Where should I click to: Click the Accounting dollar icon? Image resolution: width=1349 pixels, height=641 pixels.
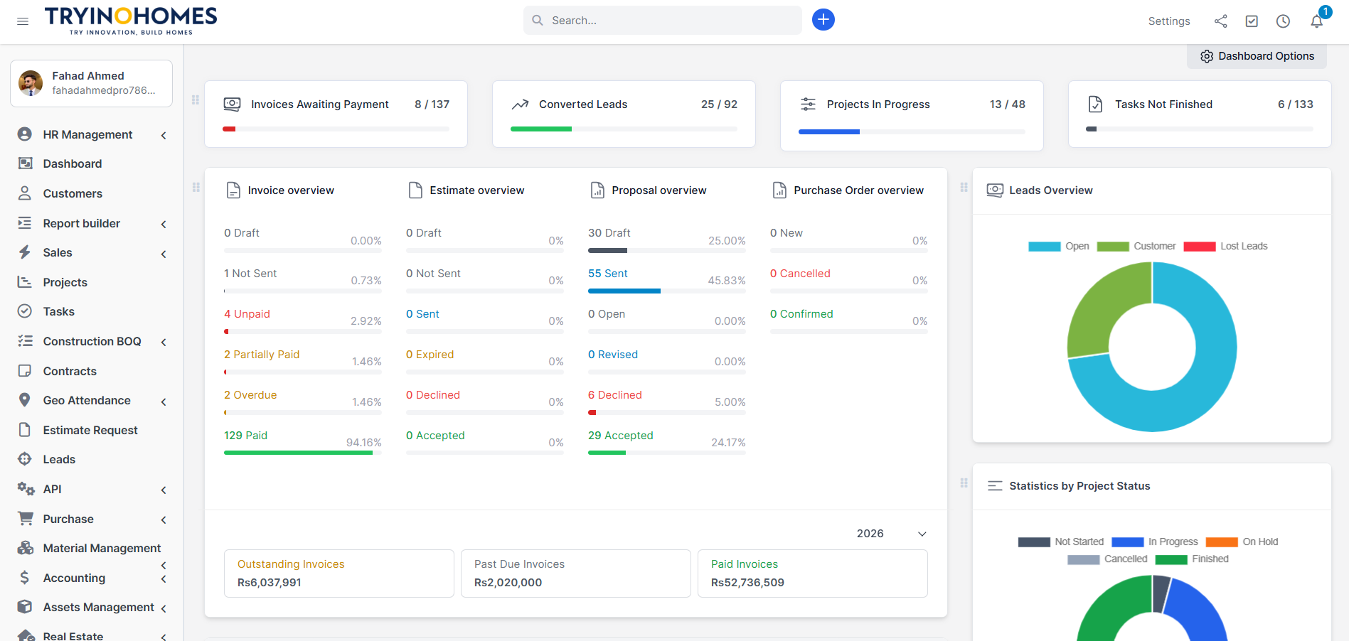pyautogui.click(x=25, y=578)
